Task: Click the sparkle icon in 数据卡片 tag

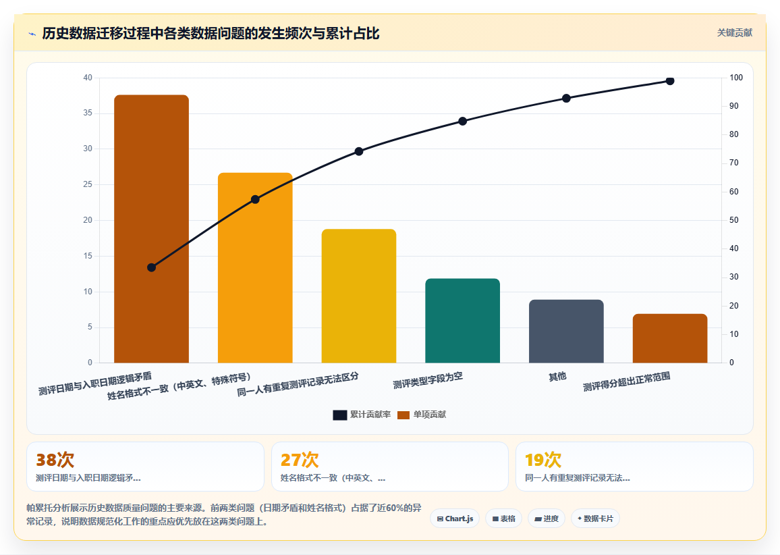Action: [x=580, y=518]
